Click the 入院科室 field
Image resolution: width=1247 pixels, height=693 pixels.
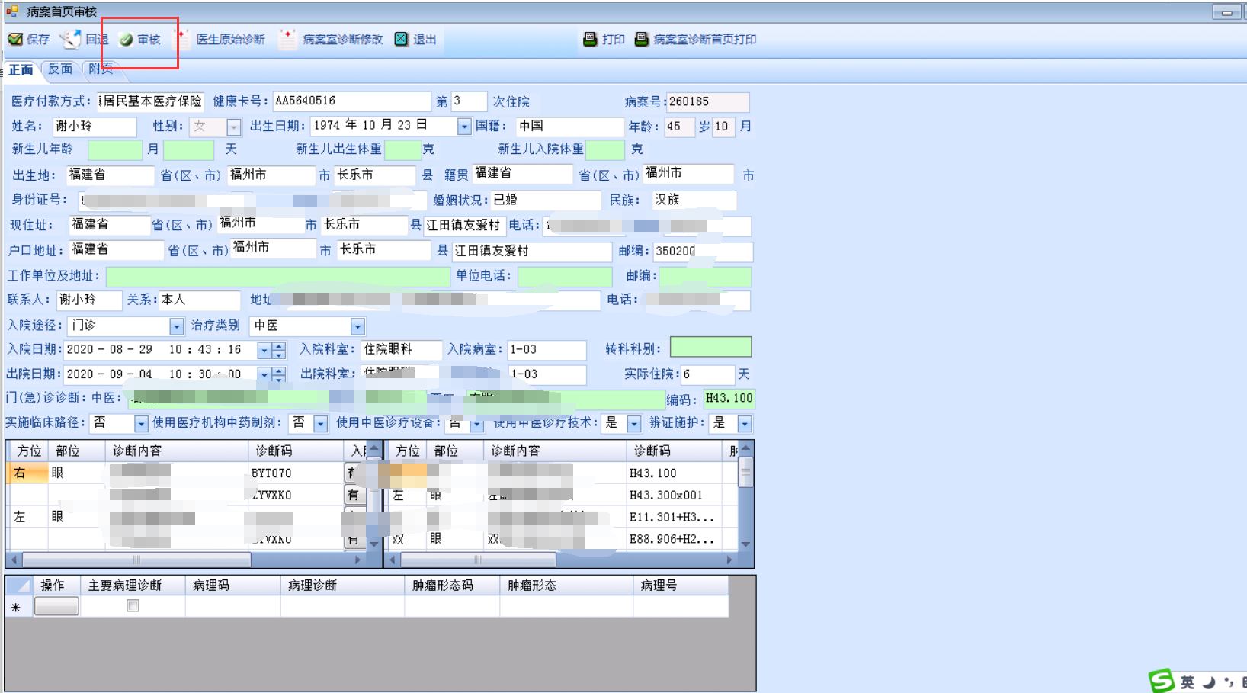pyautogui.click(x=401, y=349)
